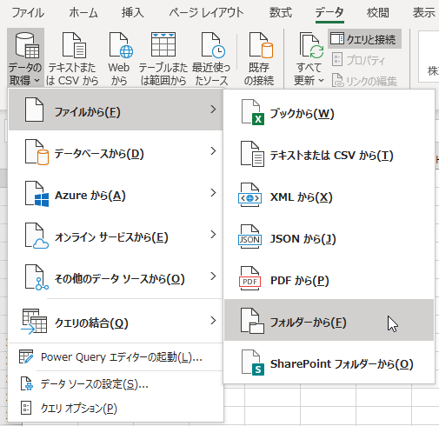The image size is (439, 426).
Task: Click the folder file icon beside フォルダーから
Action: [x=252, y=321]
